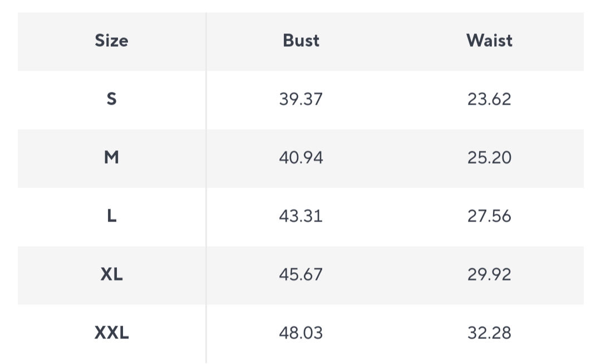
Task: Choose the 48.03 bust measurement
Action: pos(301,333)
